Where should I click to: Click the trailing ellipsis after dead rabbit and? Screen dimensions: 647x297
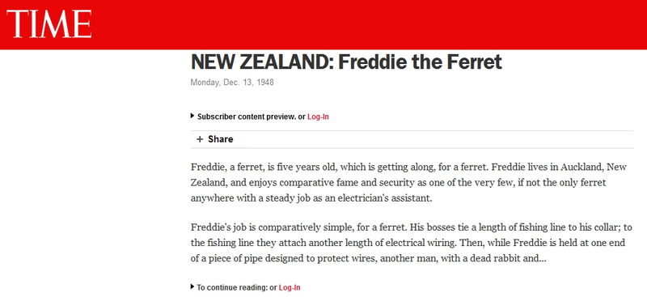click(543, 260)
